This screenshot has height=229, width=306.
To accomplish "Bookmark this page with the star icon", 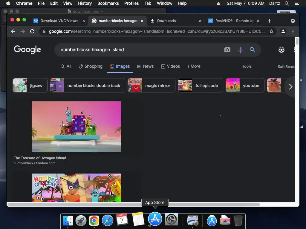I will click(271, 31).
